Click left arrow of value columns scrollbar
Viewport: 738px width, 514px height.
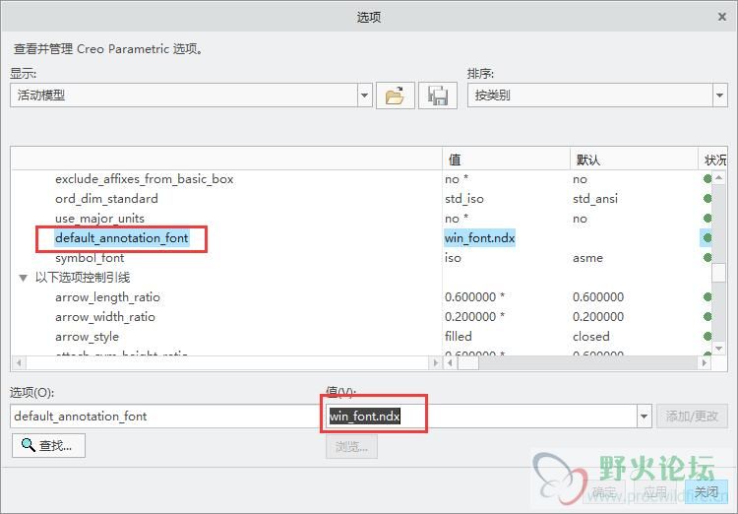(x=451, y=362)
